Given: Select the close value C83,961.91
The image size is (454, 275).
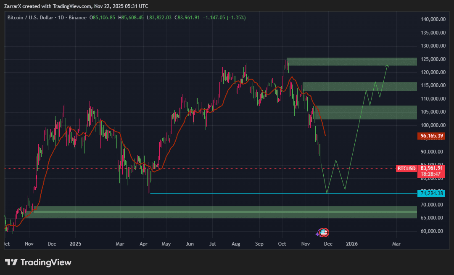Looking at the screenshot, I should [x=187, y=18].
